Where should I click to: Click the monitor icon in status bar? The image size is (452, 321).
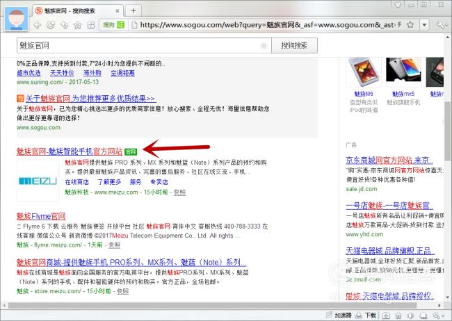pos(423,315)
